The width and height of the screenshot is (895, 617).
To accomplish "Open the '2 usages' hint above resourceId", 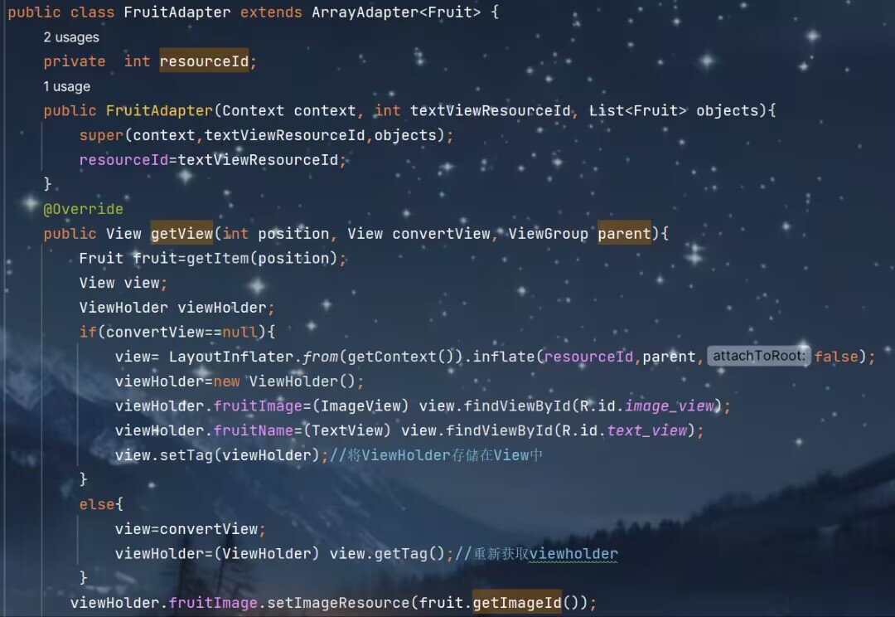I will click(71, 37).
